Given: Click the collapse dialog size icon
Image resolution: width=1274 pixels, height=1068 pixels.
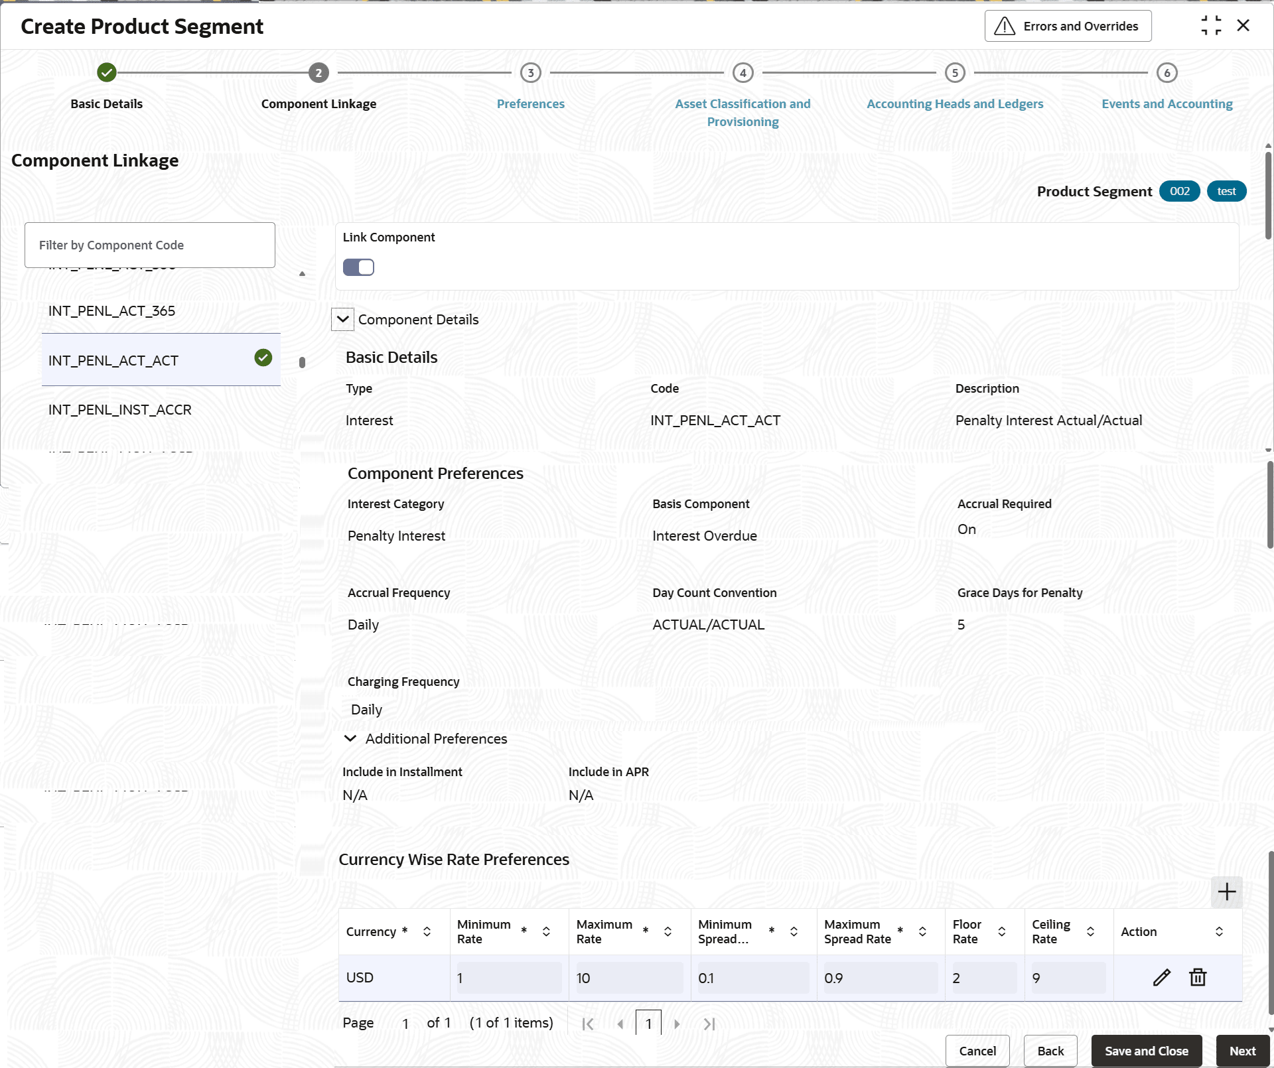Looking at the screenshot, I should point(1211,26).
